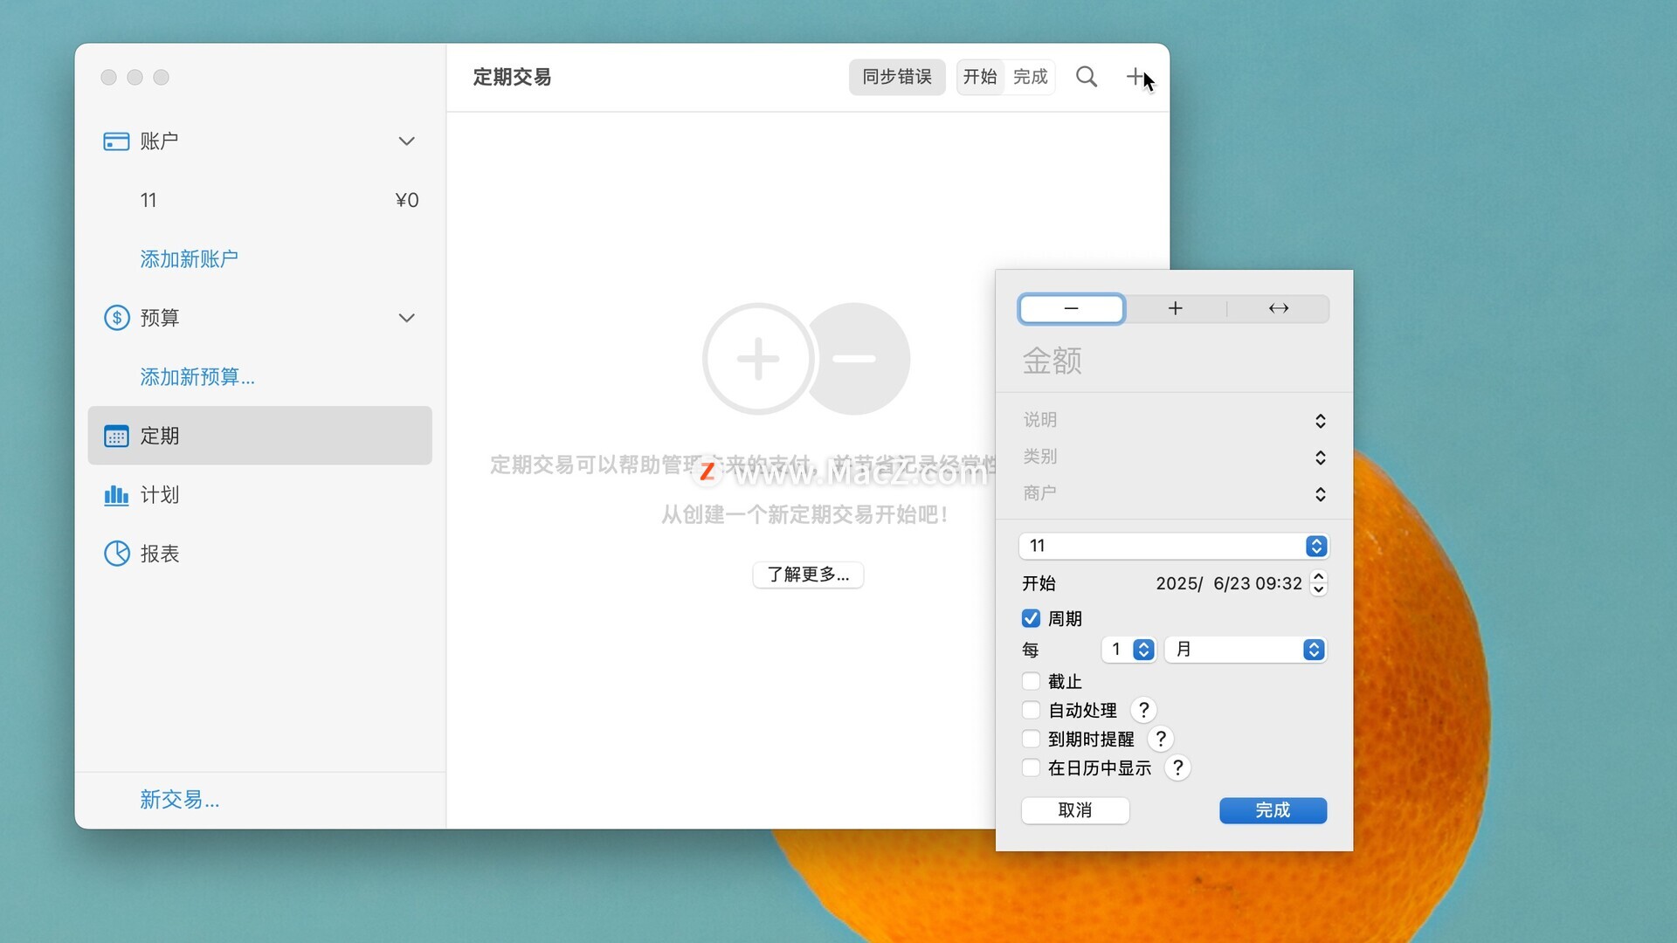This screenshot has height=943, width=1677.
Task: Click the dollar coin icon beside 预算
Action: 116,318
